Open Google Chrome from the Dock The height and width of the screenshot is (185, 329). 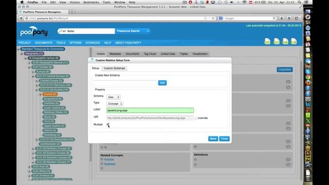point(308,77)
